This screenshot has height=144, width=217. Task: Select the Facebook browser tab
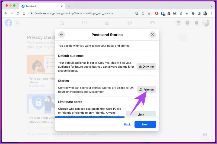tap(42, 6)
